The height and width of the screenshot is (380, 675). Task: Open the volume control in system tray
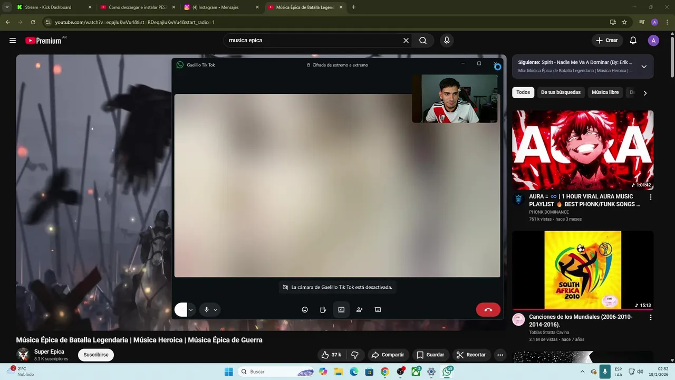click(x=640, y=372)
